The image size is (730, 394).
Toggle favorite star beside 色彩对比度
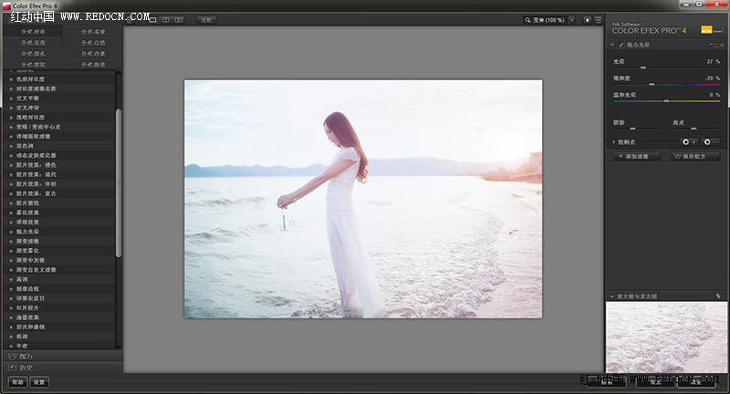pyautogui.click(x=11, y=79)
